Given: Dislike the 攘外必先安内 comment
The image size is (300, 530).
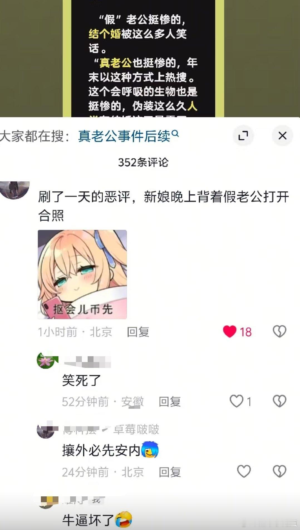Looking at the screenshot, I should pos(279,471).
